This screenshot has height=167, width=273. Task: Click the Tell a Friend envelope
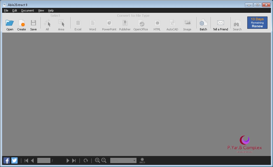click(220, 23)
